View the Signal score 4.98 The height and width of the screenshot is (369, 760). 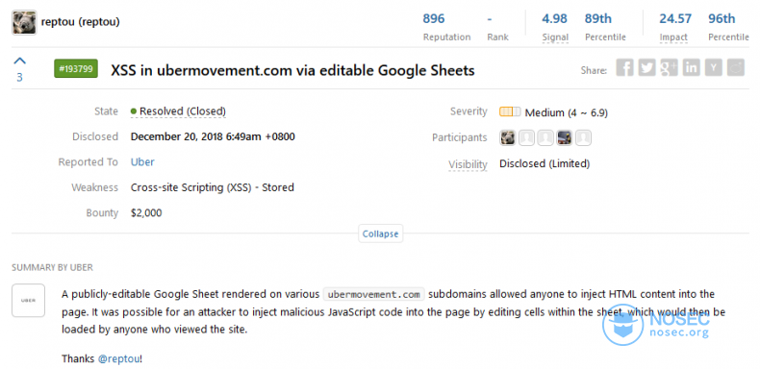coord(554,19)
